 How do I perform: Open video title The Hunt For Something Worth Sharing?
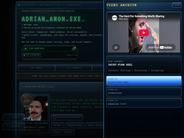141,16
